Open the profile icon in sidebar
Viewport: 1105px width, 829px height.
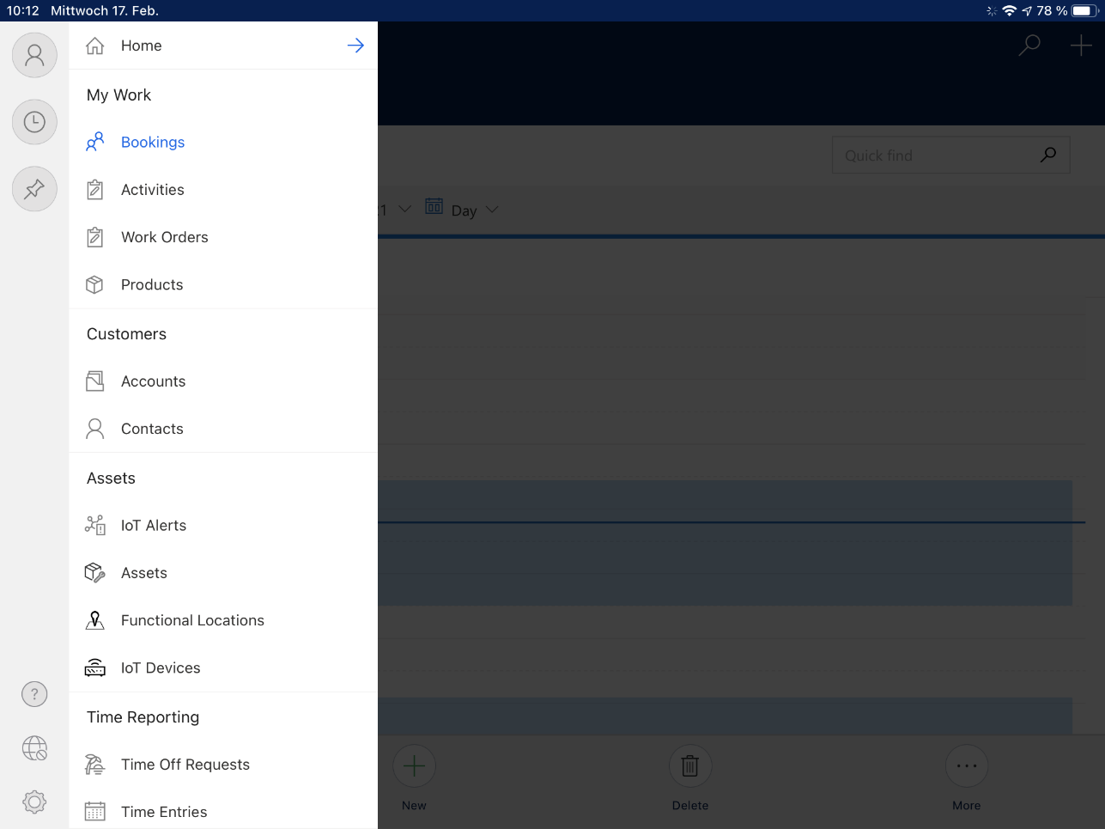[34, 55]
